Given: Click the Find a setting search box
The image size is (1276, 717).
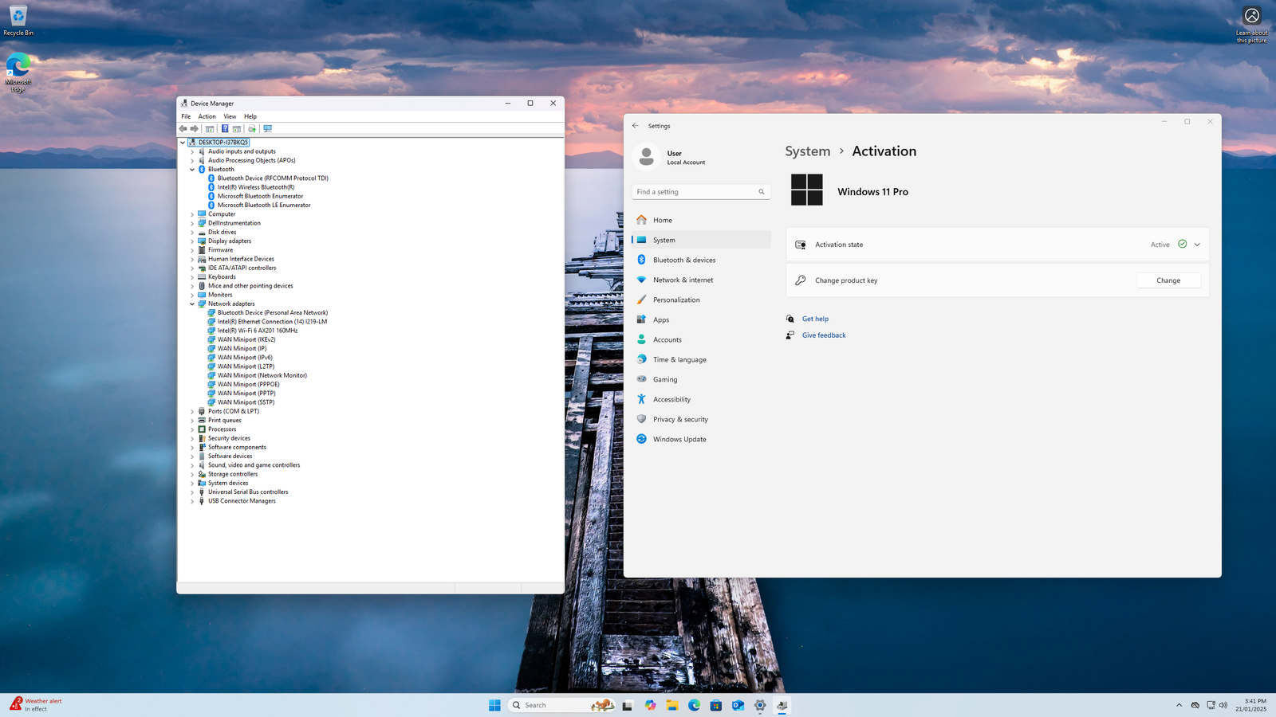Looking at the screenshot, I should pos(702,192).
